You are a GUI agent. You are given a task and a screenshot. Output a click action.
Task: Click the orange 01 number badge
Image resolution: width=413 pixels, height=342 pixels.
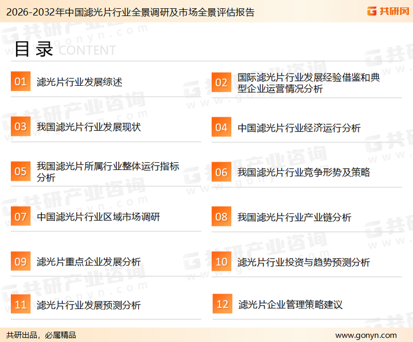pos(20,81)
